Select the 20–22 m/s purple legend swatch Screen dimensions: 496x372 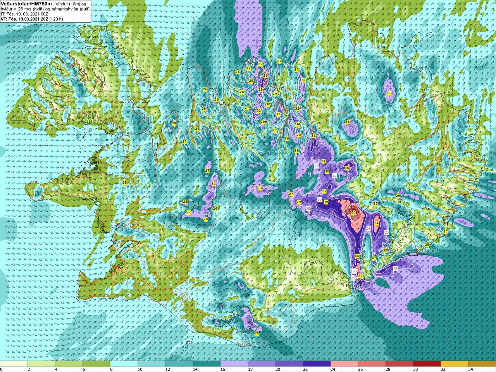(289, 364)
